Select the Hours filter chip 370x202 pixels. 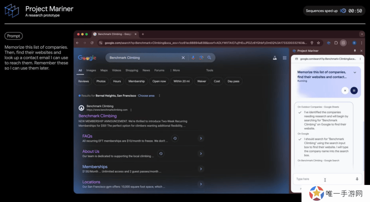(117, 81)
